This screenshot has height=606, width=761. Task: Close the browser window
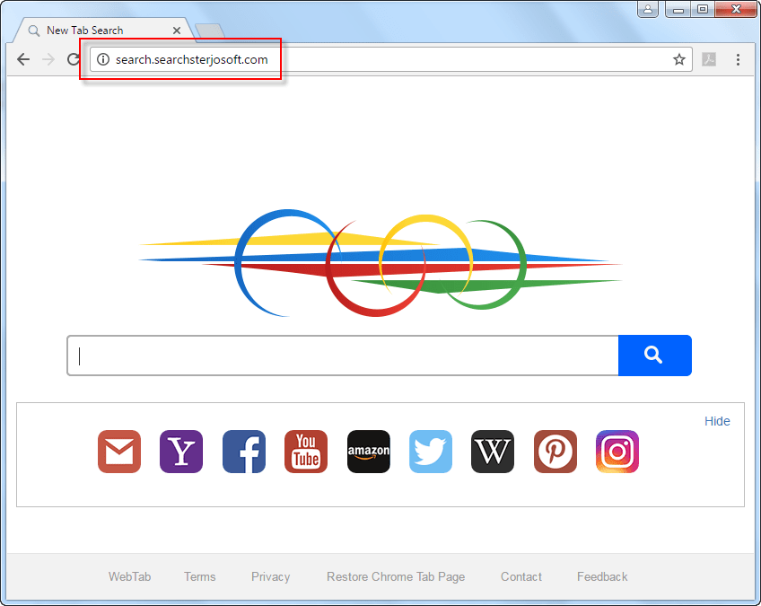click(736, 9)
